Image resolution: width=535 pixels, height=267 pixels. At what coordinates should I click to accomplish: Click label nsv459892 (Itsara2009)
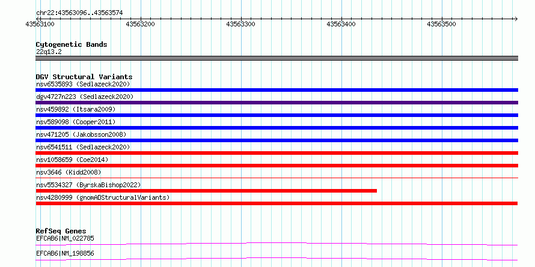(x=76, y=109)
